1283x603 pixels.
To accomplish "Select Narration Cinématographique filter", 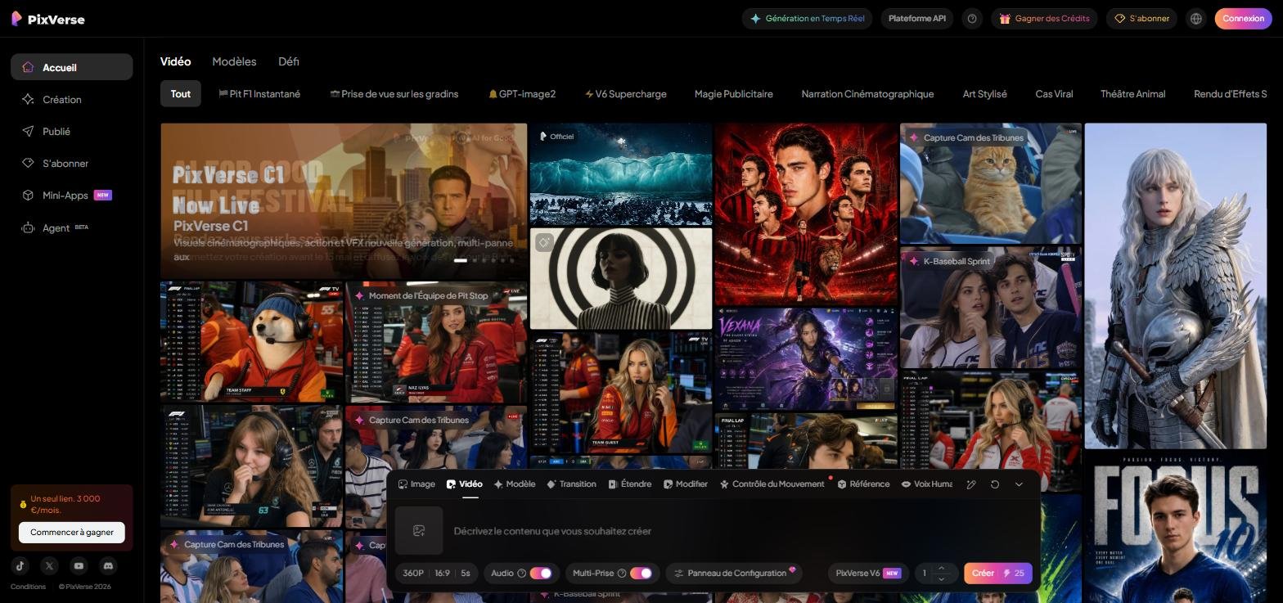I will click(x=867, y=94).
